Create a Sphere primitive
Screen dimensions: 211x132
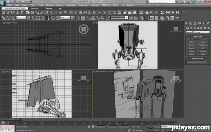pyautogui.click(x=192, y=45)
